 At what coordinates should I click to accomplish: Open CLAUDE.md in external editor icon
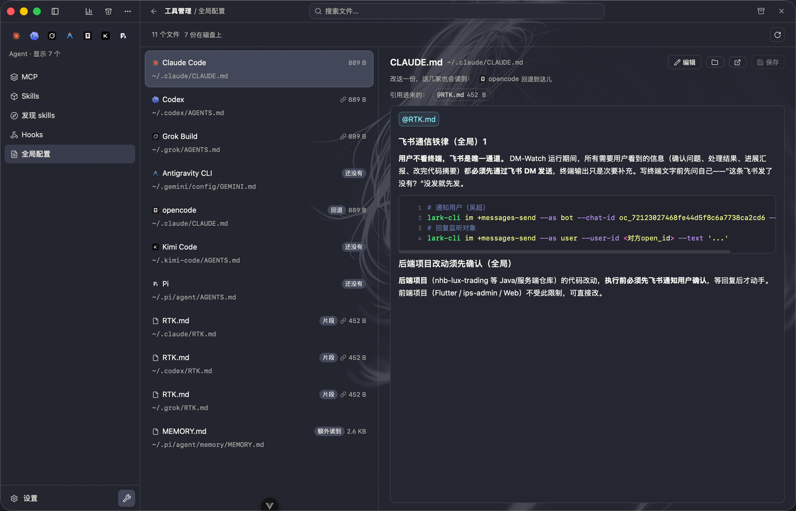coord(738,62)
